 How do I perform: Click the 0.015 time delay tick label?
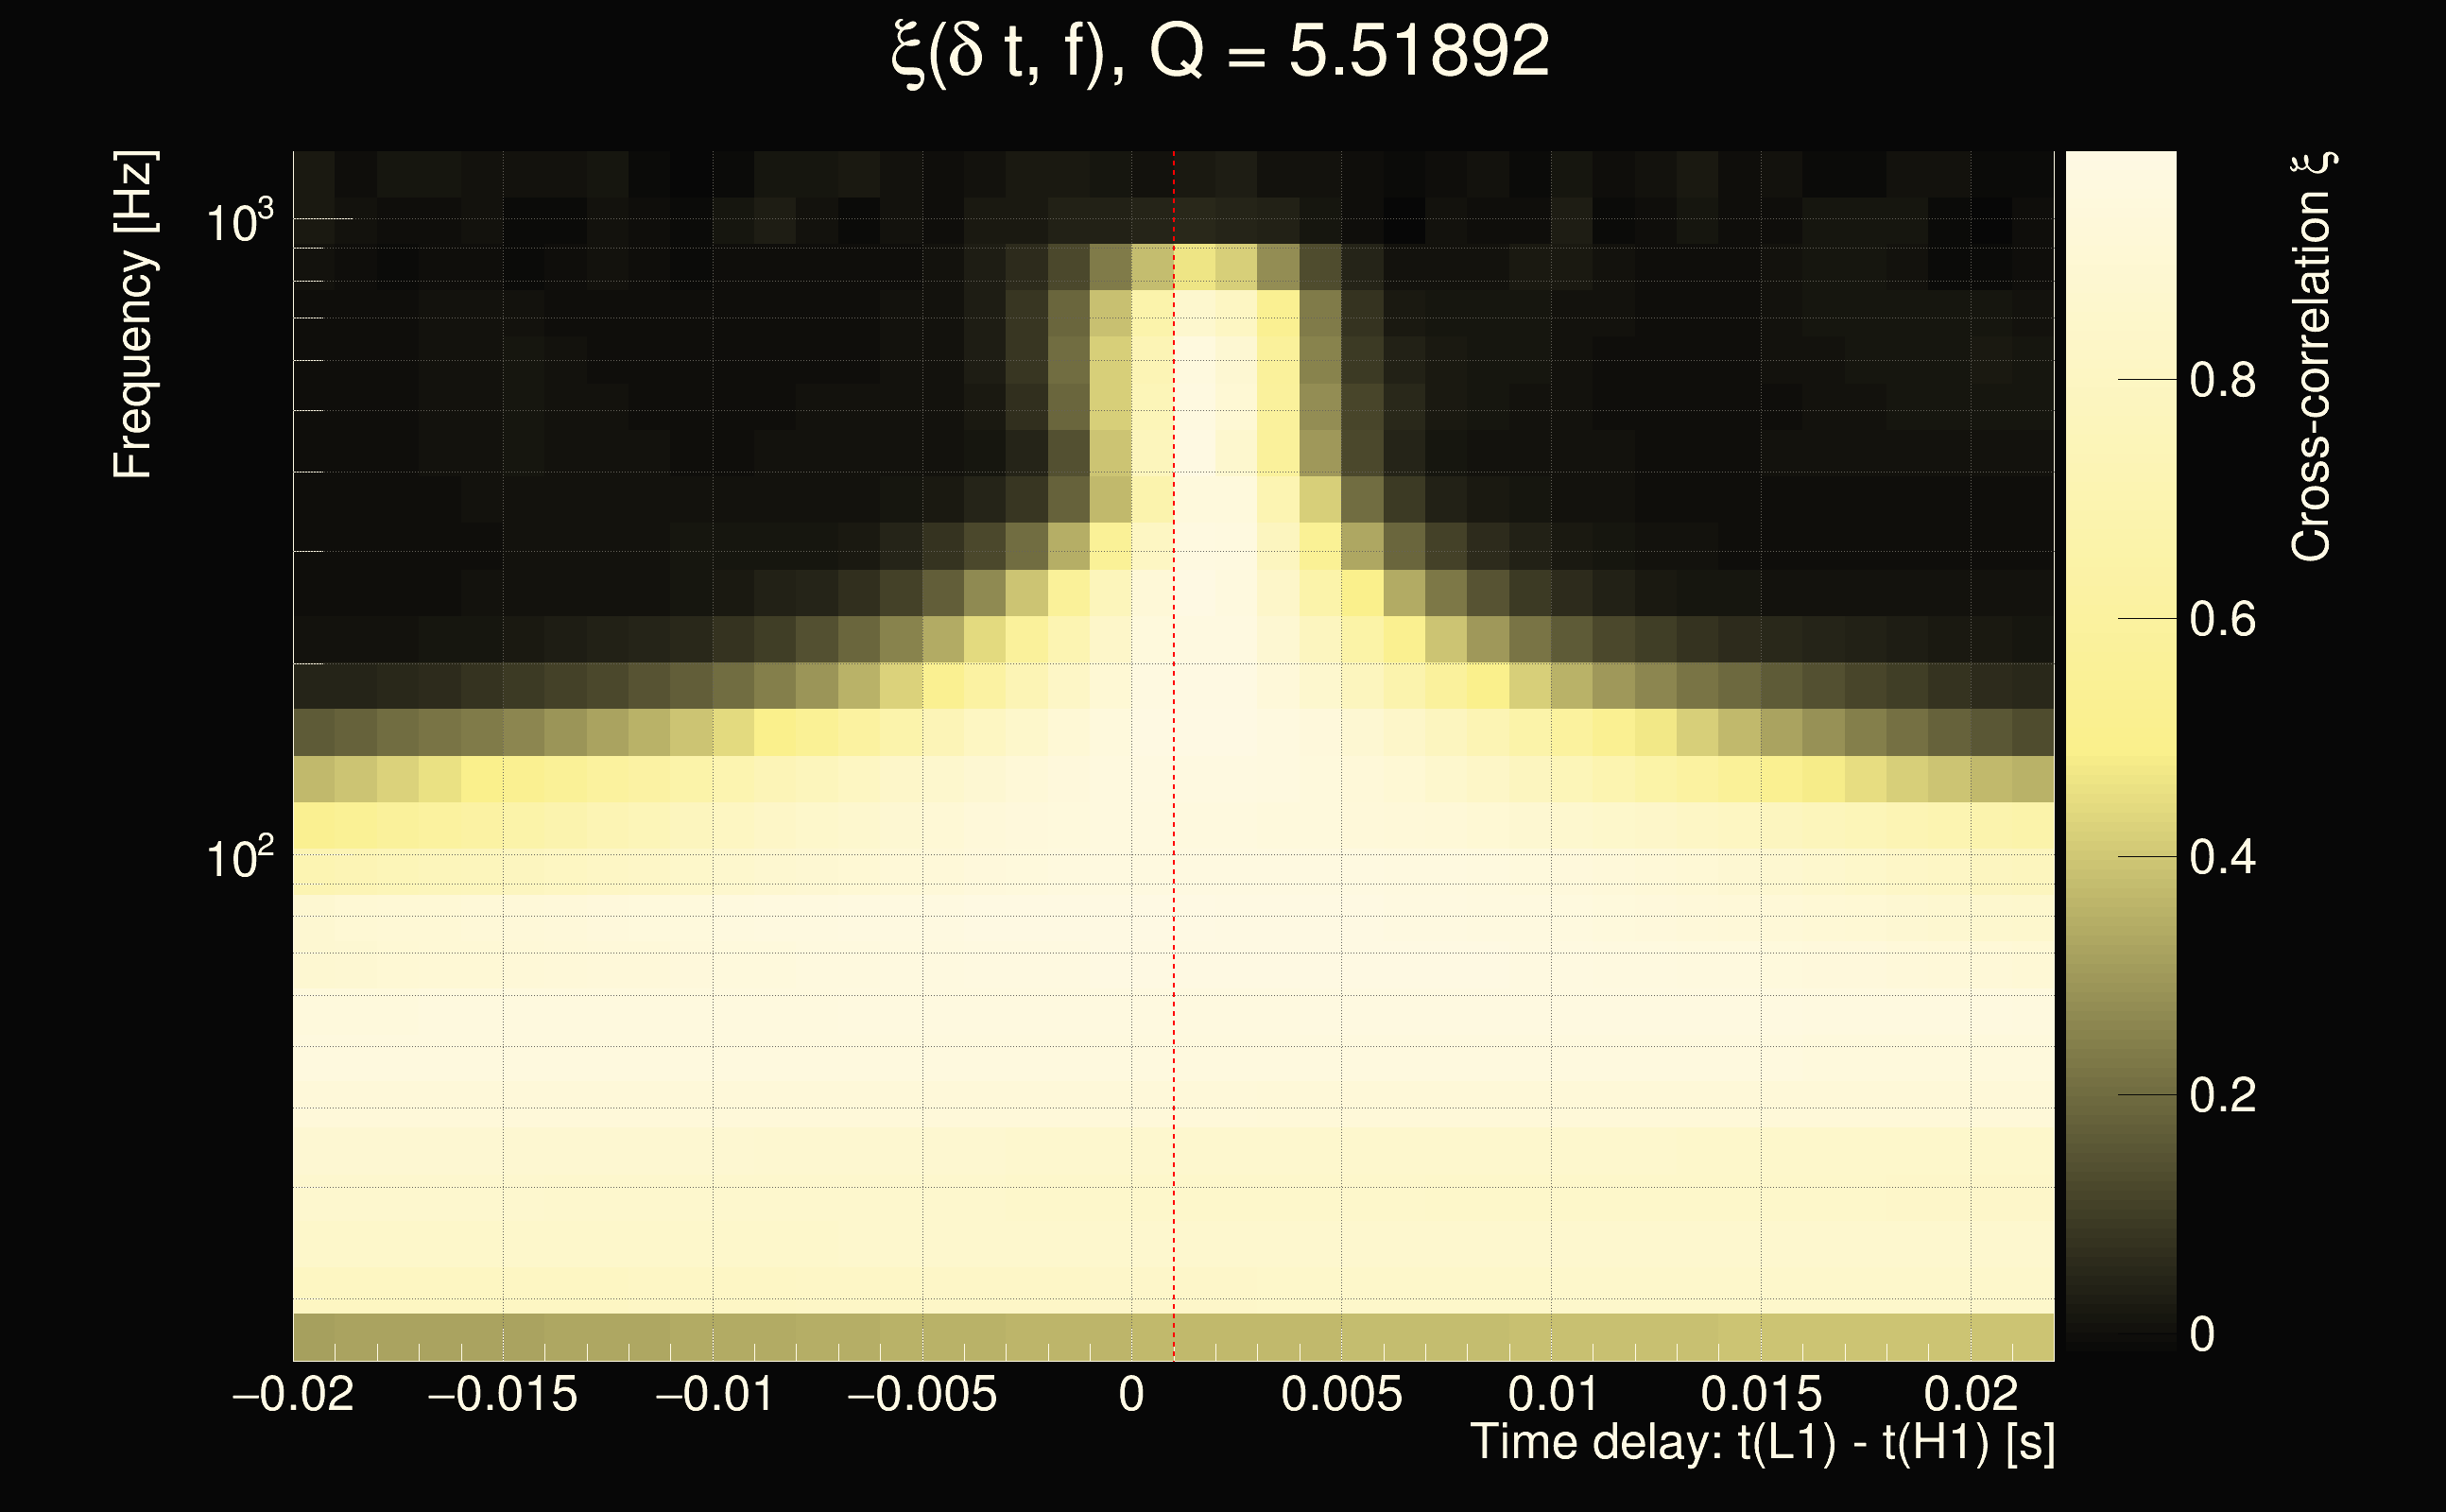tap(1761, 1395)
